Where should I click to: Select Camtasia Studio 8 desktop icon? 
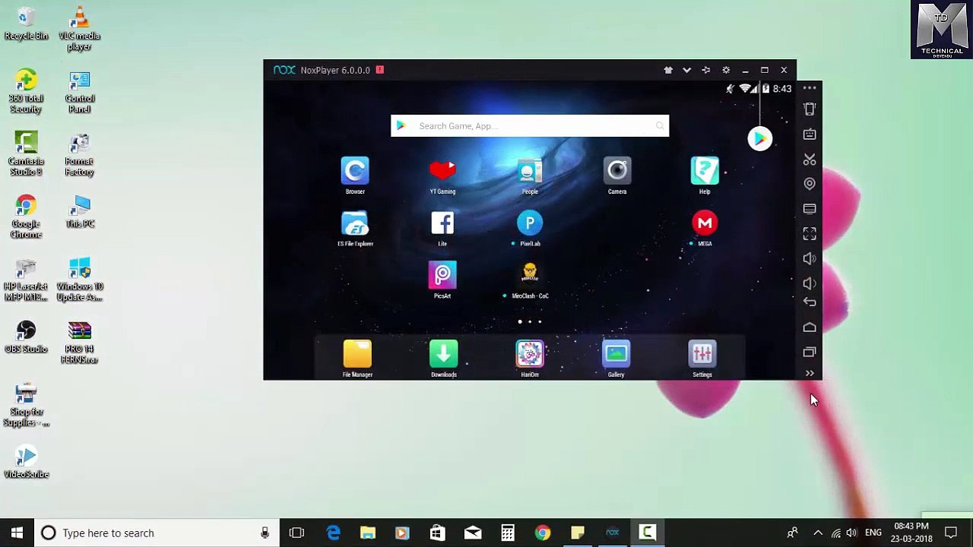point(26,154)
